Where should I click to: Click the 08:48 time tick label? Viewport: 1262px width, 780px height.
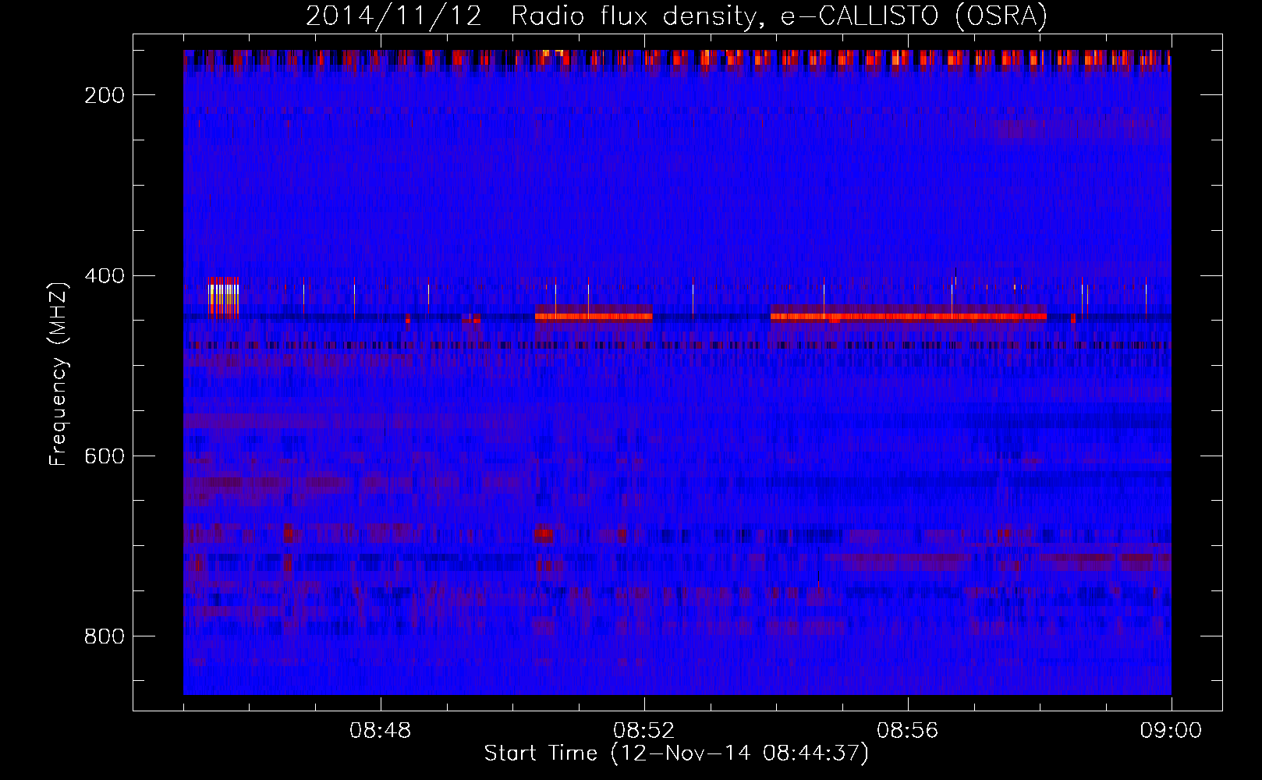coord(381,731)
